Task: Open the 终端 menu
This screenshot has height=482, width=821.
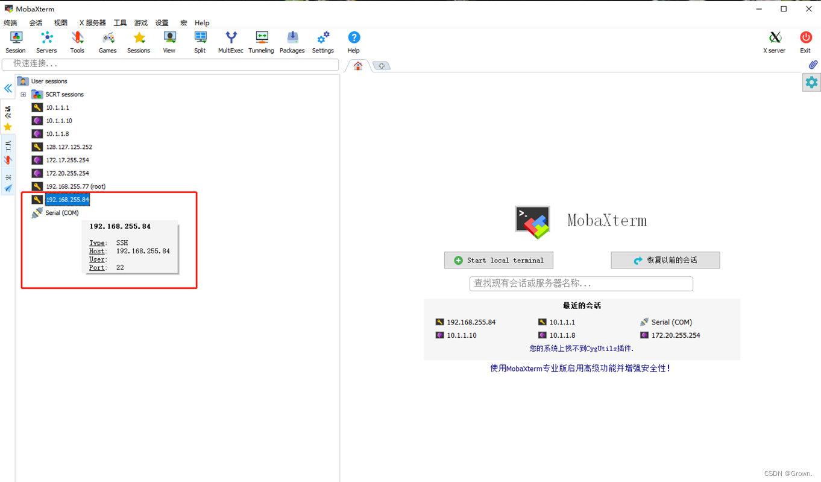Action: coord(10,23)
